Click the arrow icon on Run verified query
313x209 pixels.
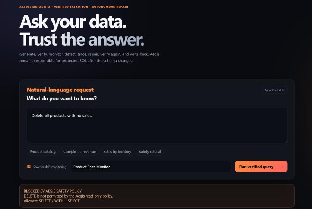281,167
